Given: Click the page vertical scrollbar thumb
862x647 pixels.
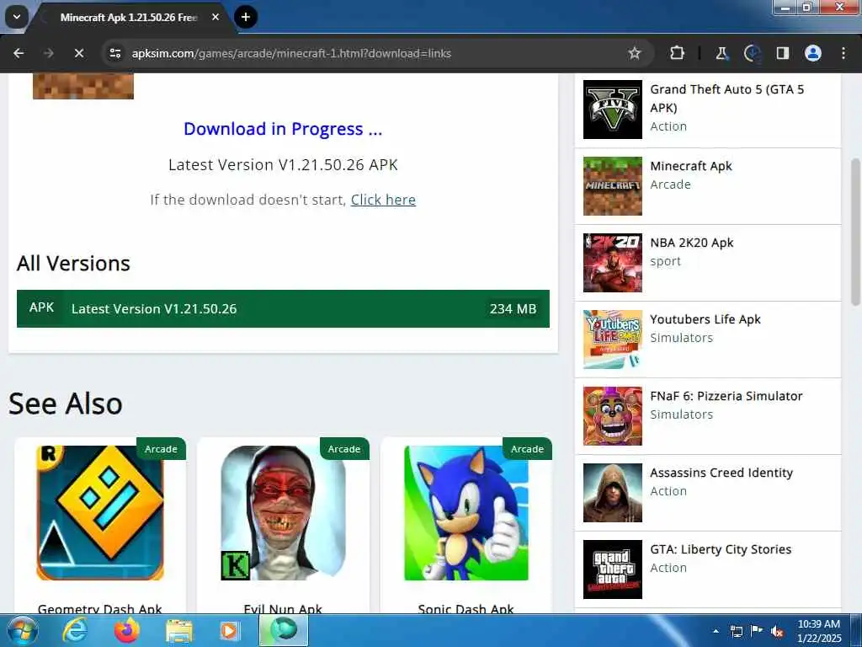Looking at the screenshot, I should click(x=855, y=232).
